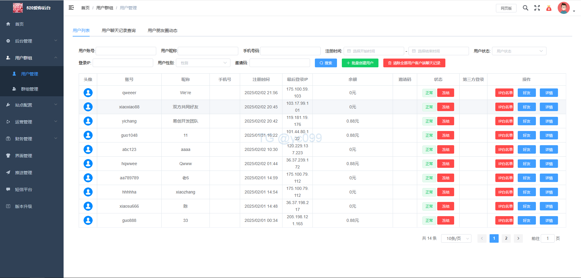Viewport: 581px width, 278px height.
Task: Click the avatar icon for user qweeer
Action: [x=88, y=93]
